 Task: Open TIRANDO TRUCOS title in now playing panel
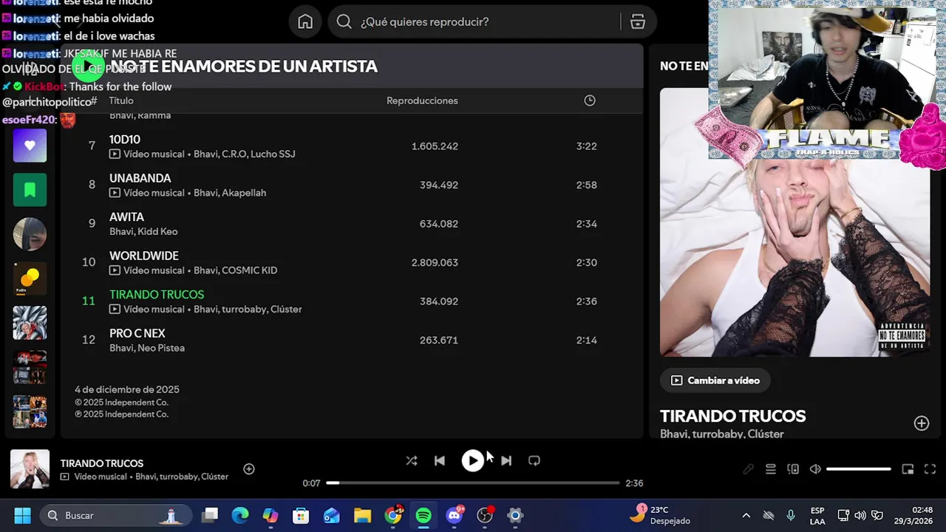[732, 416]
